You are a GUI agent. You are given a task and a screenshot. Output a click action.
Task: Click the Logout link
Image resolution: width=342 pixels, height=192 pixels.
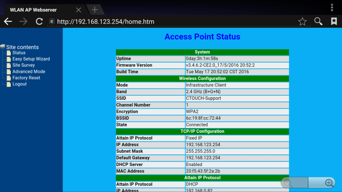click(20, 84)
